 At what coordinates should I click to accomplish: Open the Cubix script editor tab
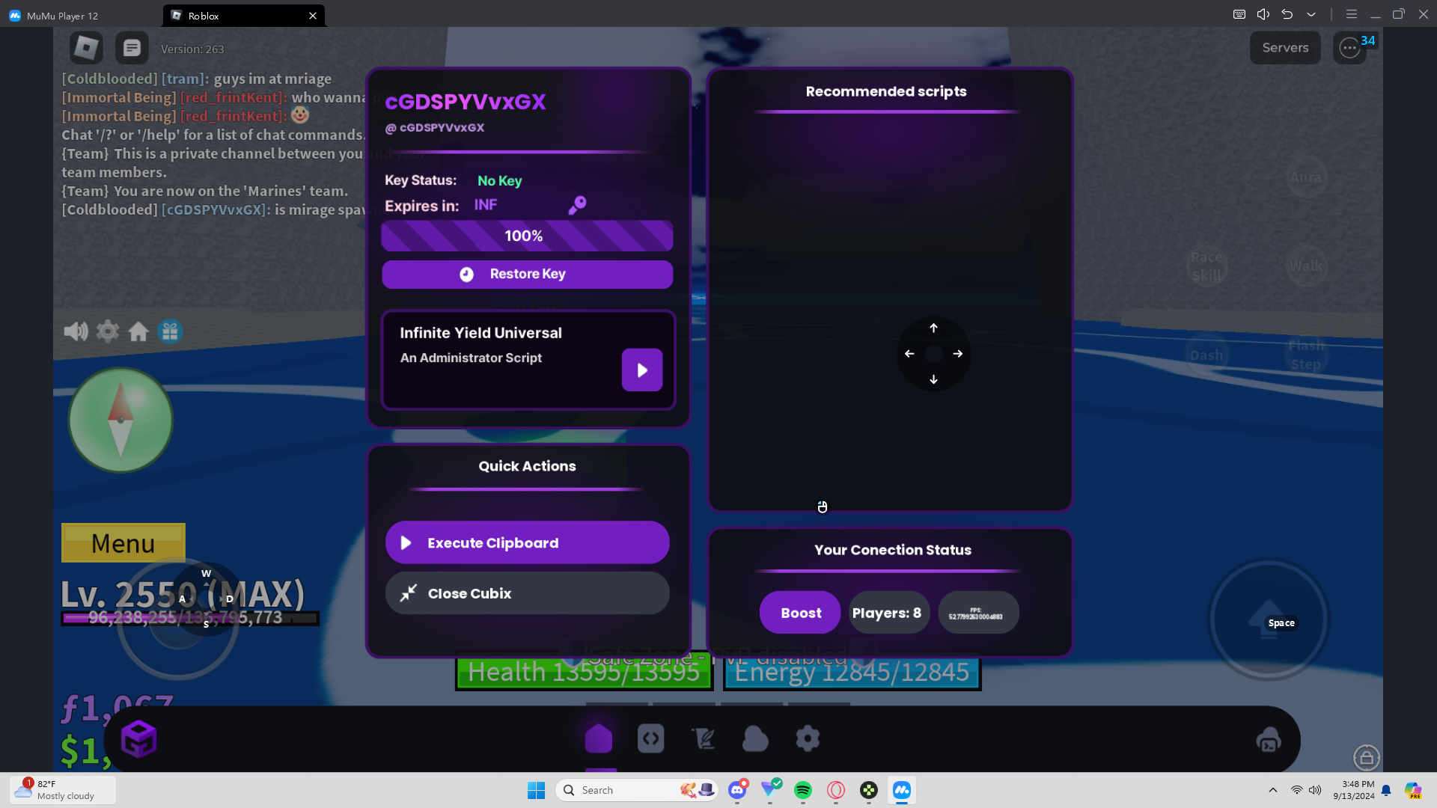651,738
